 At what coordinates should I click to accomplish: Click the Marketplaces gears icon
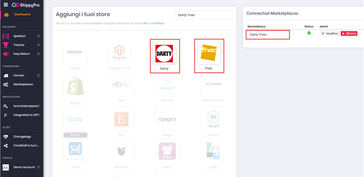pyautogui.click(x=6, y=85)
